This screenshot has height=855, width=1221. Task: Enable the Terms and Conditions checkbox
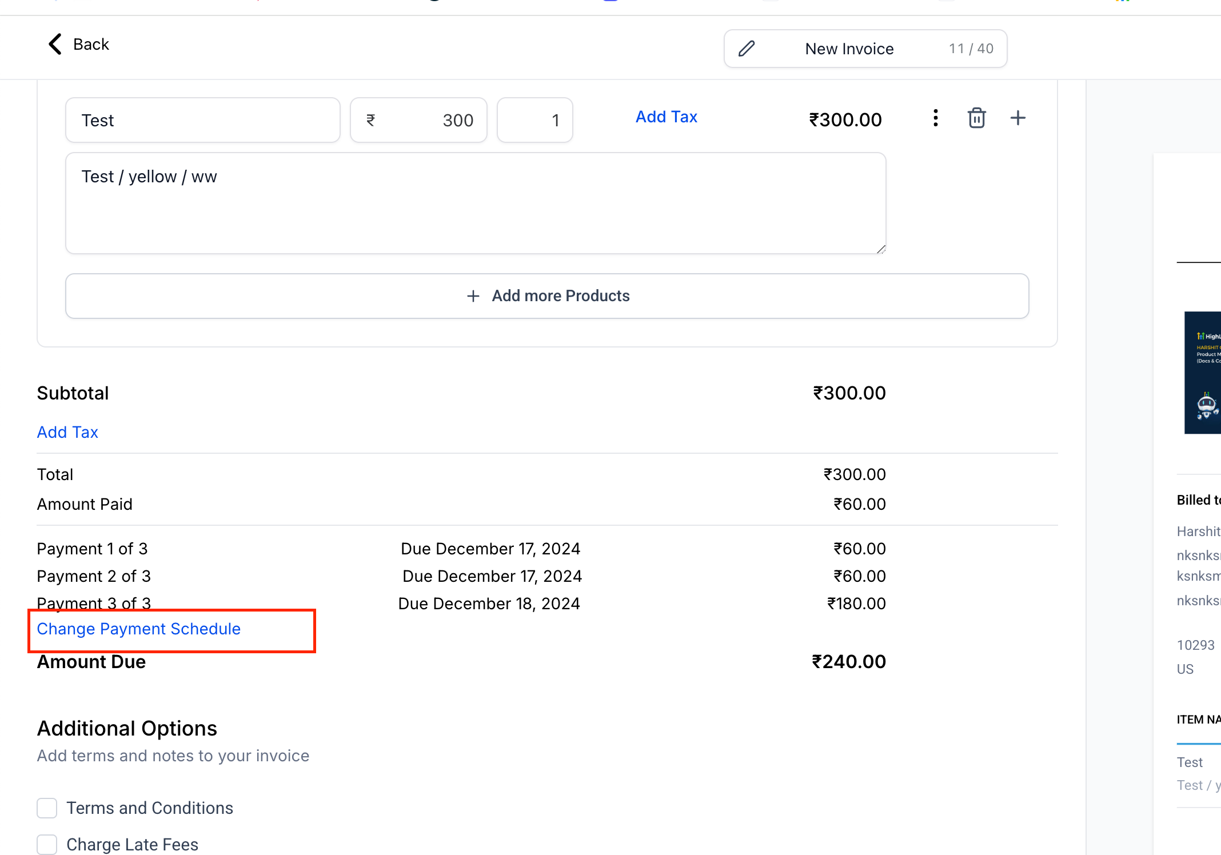(47, 808)
